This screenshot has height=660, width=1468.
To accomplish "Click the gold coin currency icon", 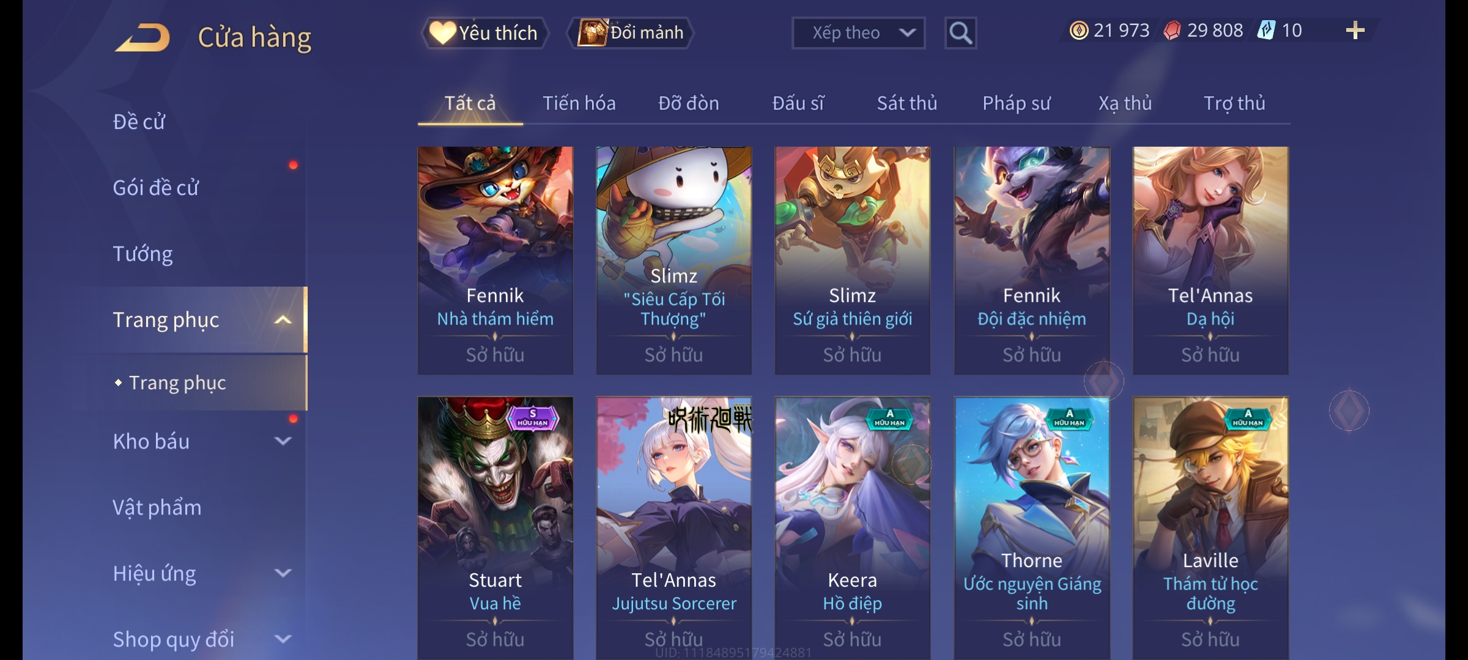I will pyautogui.click(x=1079, y=31).
